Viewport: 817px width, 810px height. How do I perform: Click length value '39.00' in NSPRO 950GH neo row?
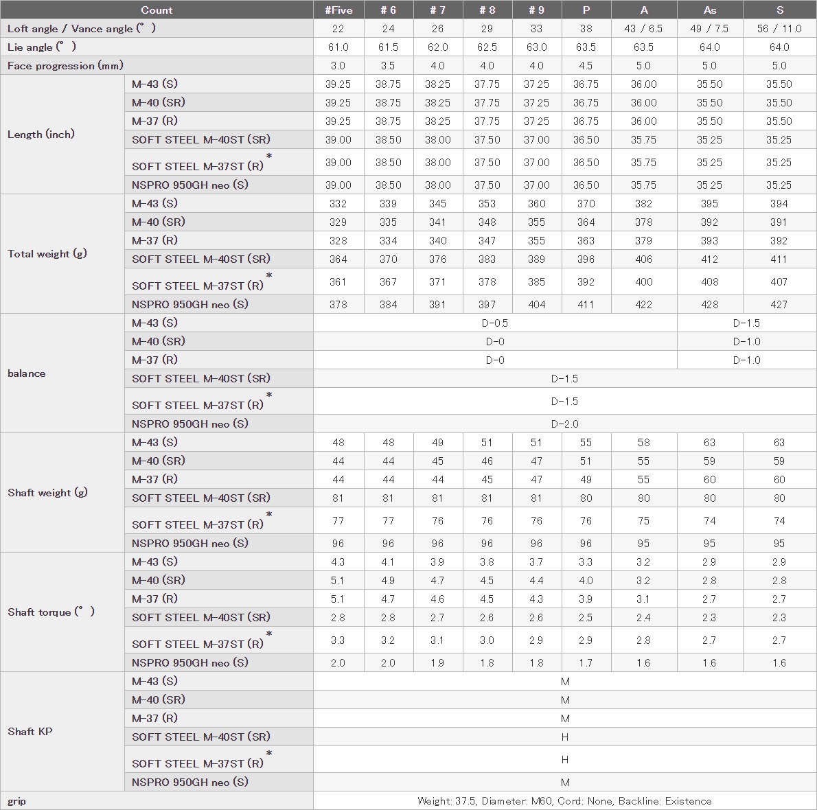click(x=338, y=185)
